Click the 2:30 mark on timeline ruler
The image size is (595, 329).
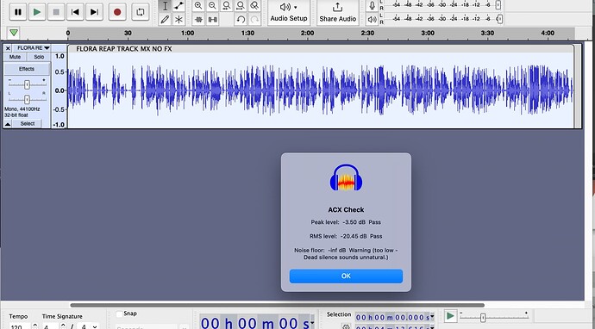tap(367, 33)
